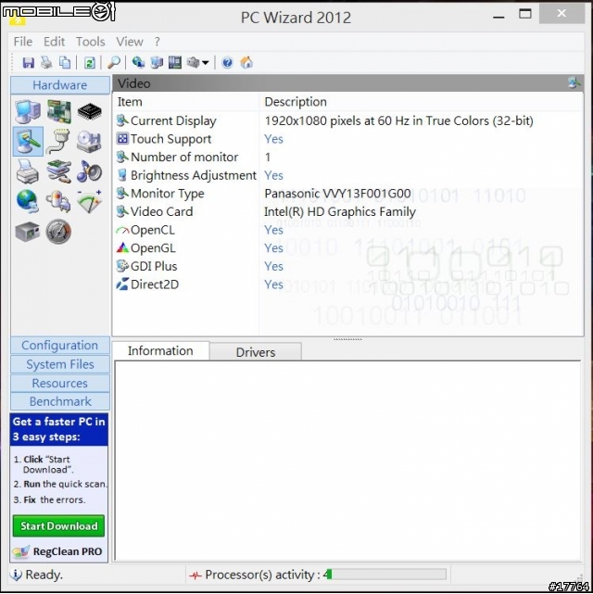
Task: Click the Save floppy disk toolbar icon
Action: click(29, 62)
